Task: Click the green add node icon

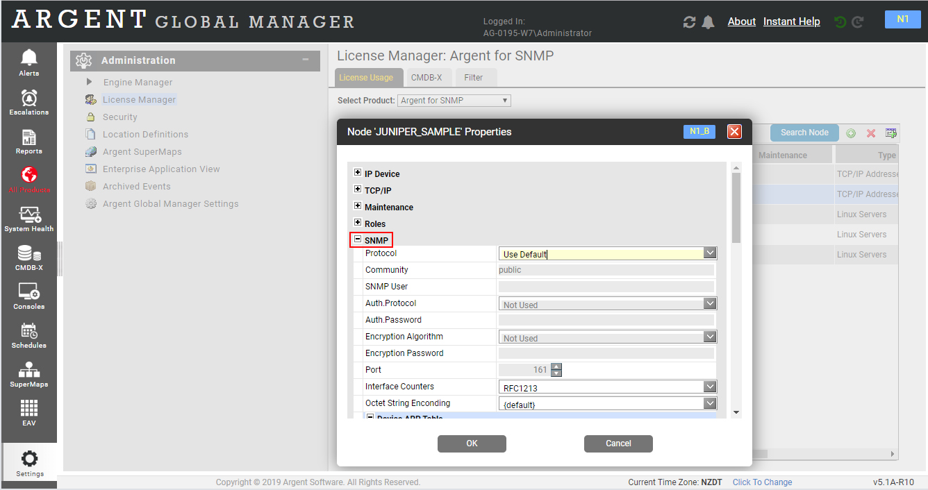Action: [851, 133]
